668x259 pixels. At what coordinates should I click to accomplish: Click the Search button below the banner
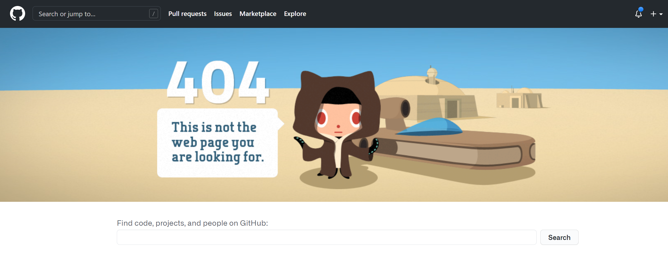[x=559, y=237]
